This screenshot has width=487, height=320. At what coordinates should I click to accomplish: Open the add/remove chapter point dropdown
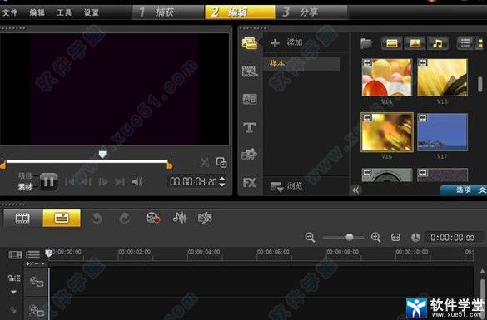point(36,263)
